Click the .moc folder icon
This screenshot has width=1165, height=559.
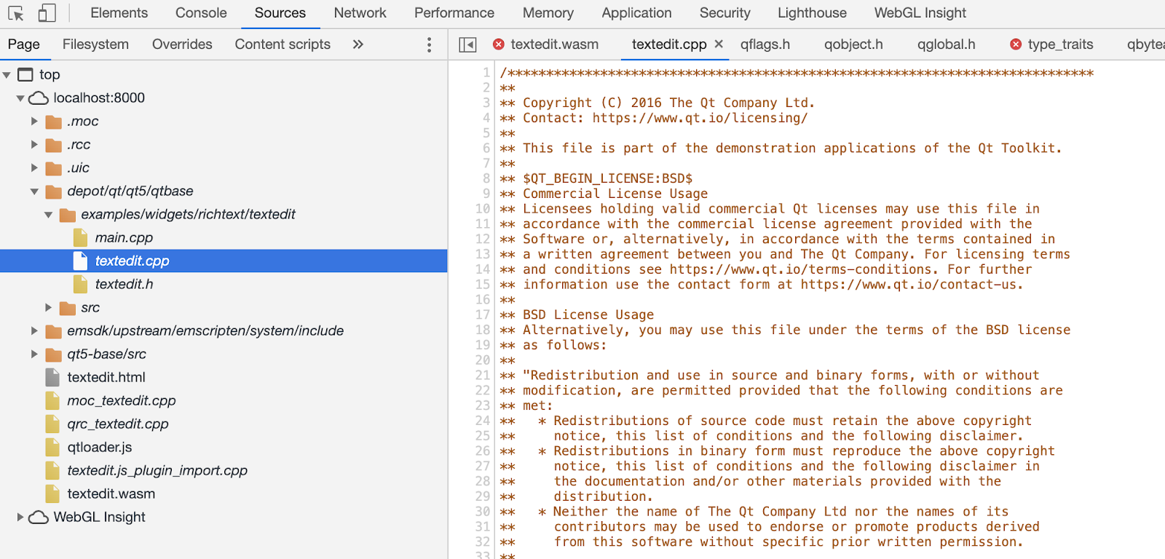coord(53,122)
